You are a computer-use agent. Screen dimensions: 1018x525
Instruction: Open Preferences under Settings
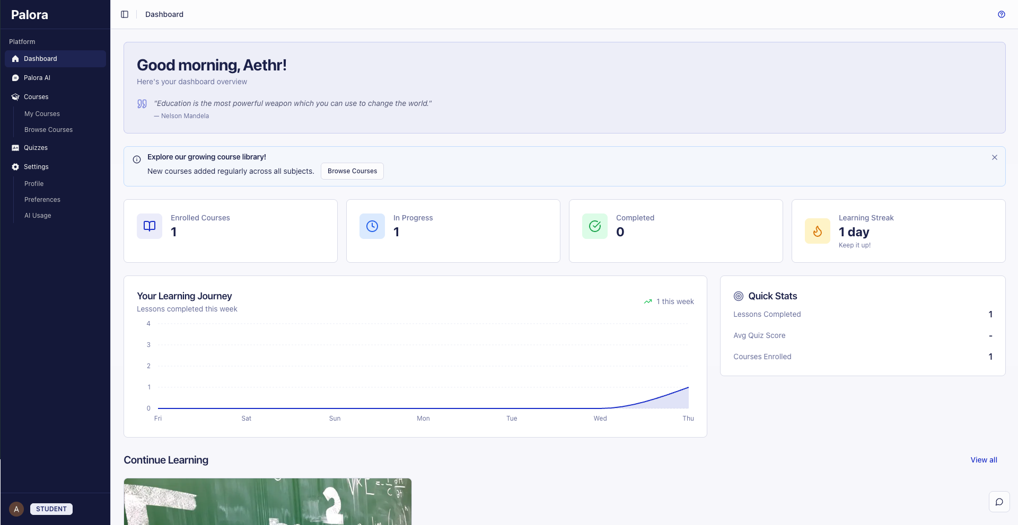click(42, 200)
